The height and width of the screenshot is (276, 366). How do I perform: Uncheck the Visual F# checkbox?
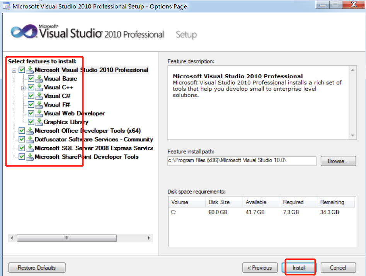click(x=31, y=105)
